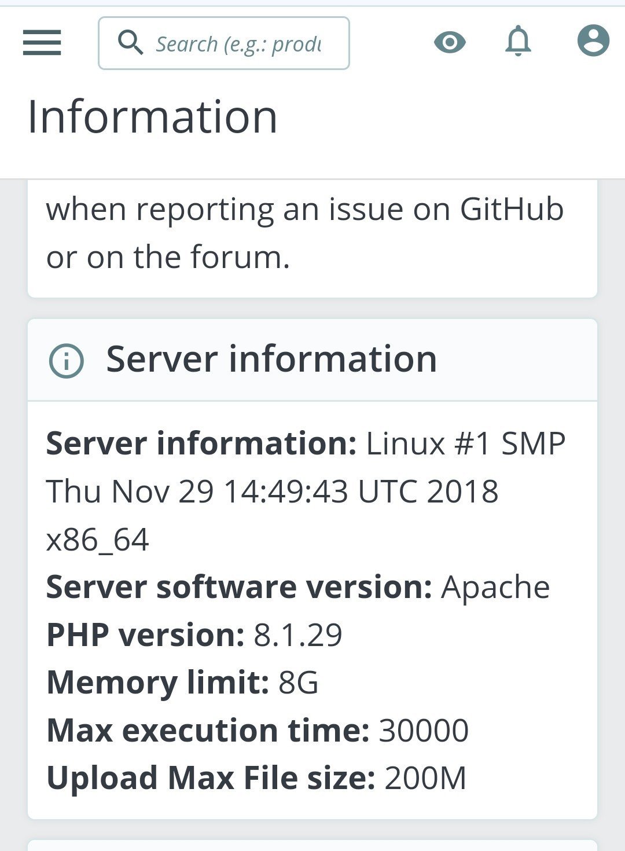Click the 8.1.29 PHP version value
The height and width of the screenshot is (851, 625).
(x=298, y=635)
